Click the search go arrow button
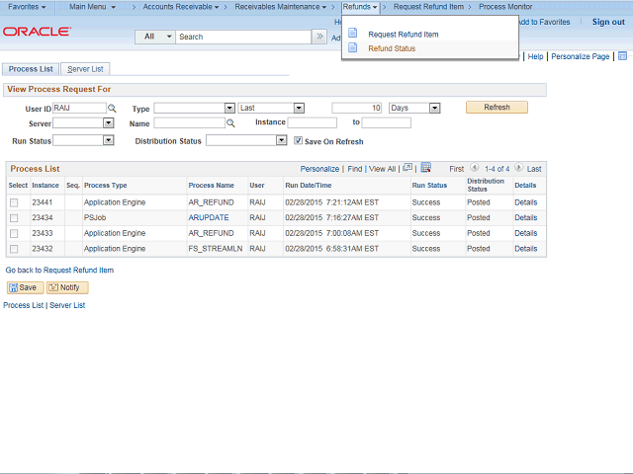Viewport: 633px width, 474px height. pos(319,37)
